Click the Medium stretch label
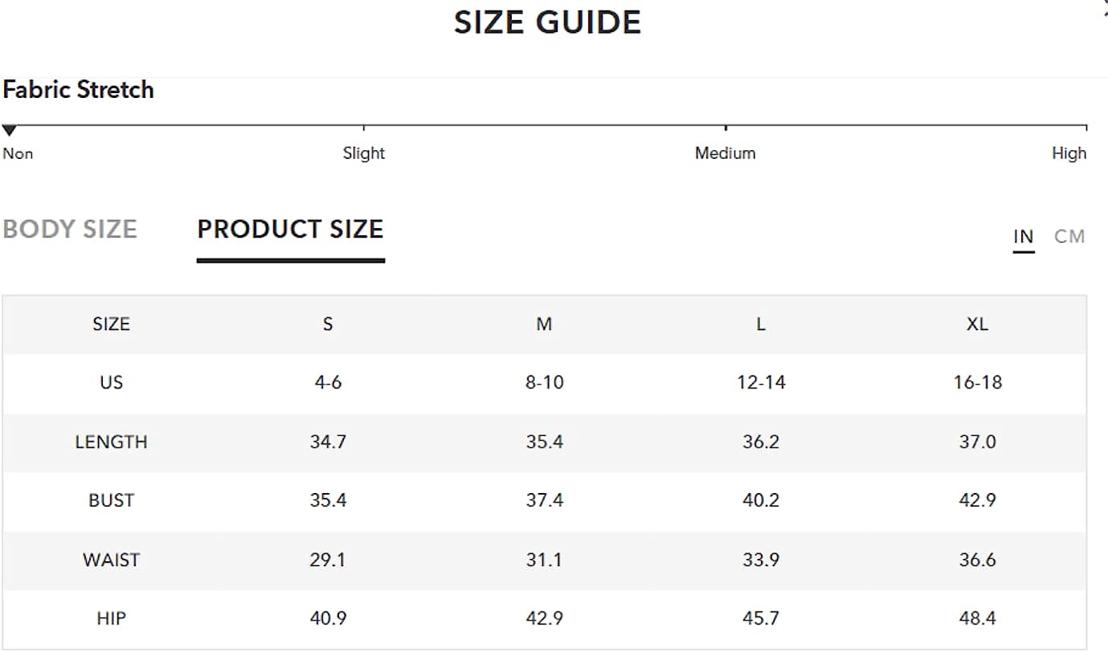The height and width of the screenshot is (652, 1108). [x=726, y=153]
